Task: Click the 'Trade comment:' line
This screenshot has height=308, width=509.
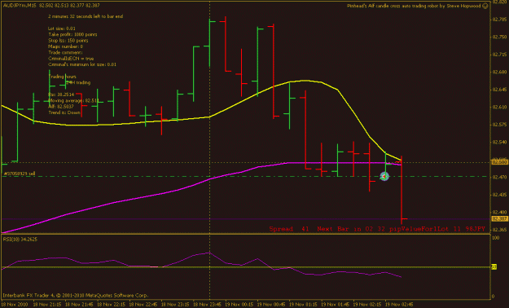Action: 65,52
